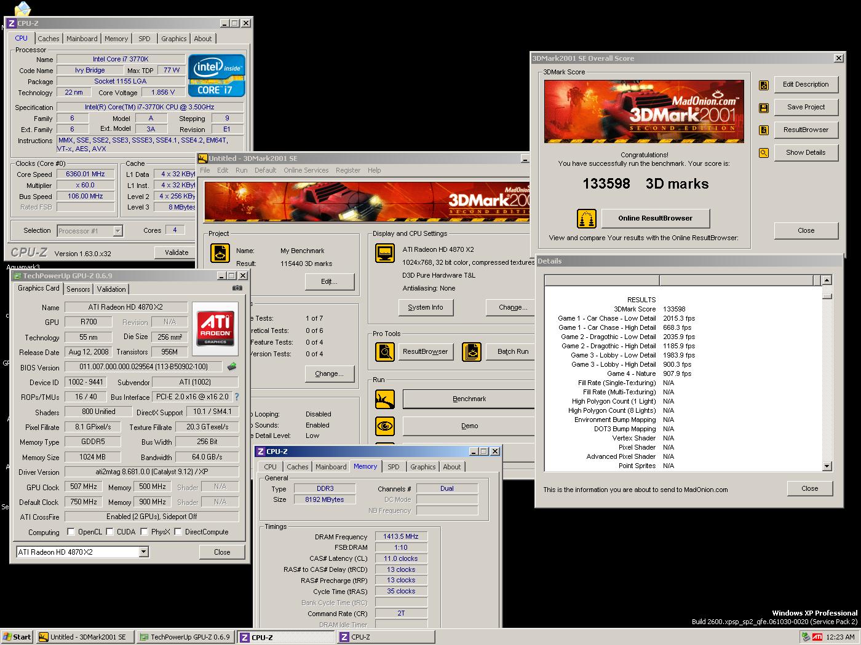Click the Pro Tools ResultBrowser magnifier icon
861x645 pixels.
tap(385, 352)
